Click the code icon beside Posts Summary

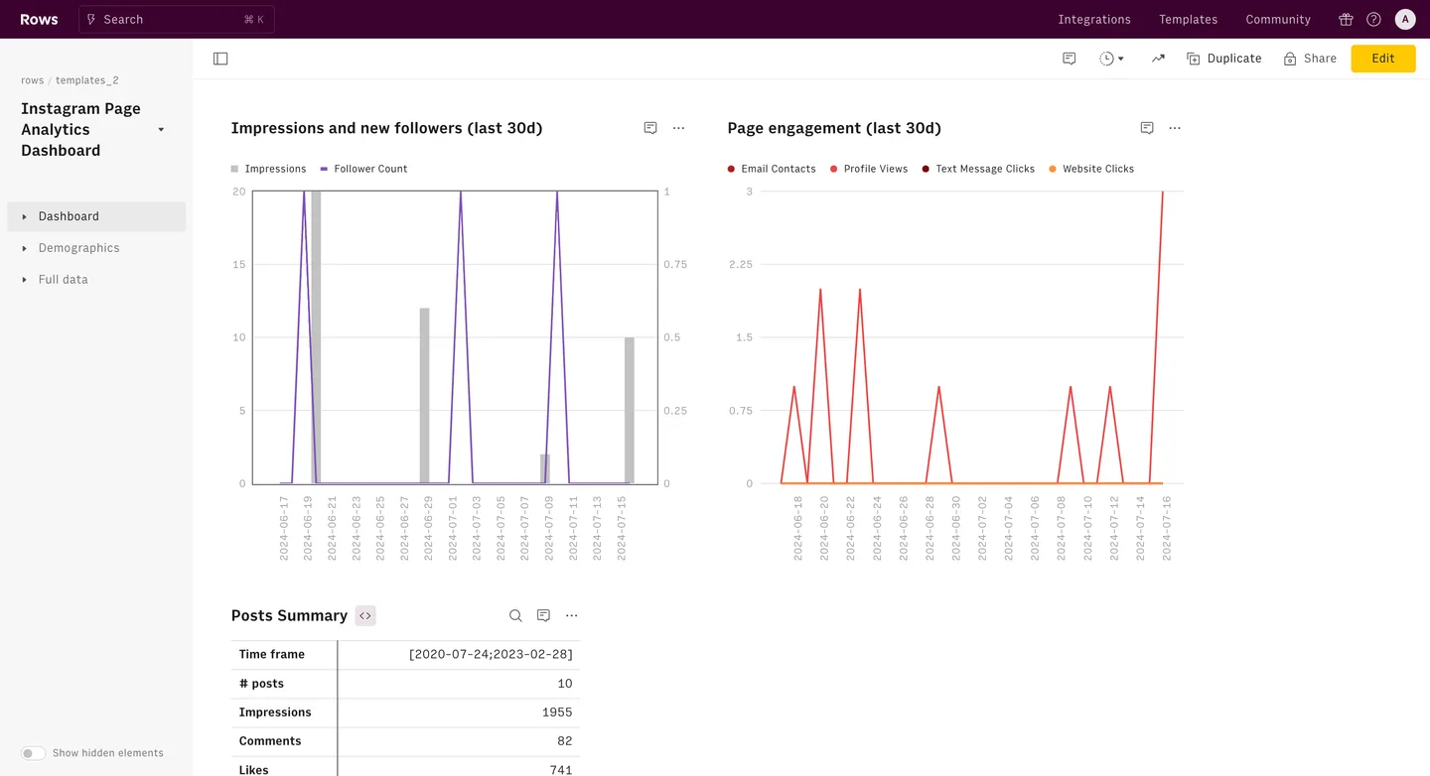pyautogui.click(x=365, y=615)
